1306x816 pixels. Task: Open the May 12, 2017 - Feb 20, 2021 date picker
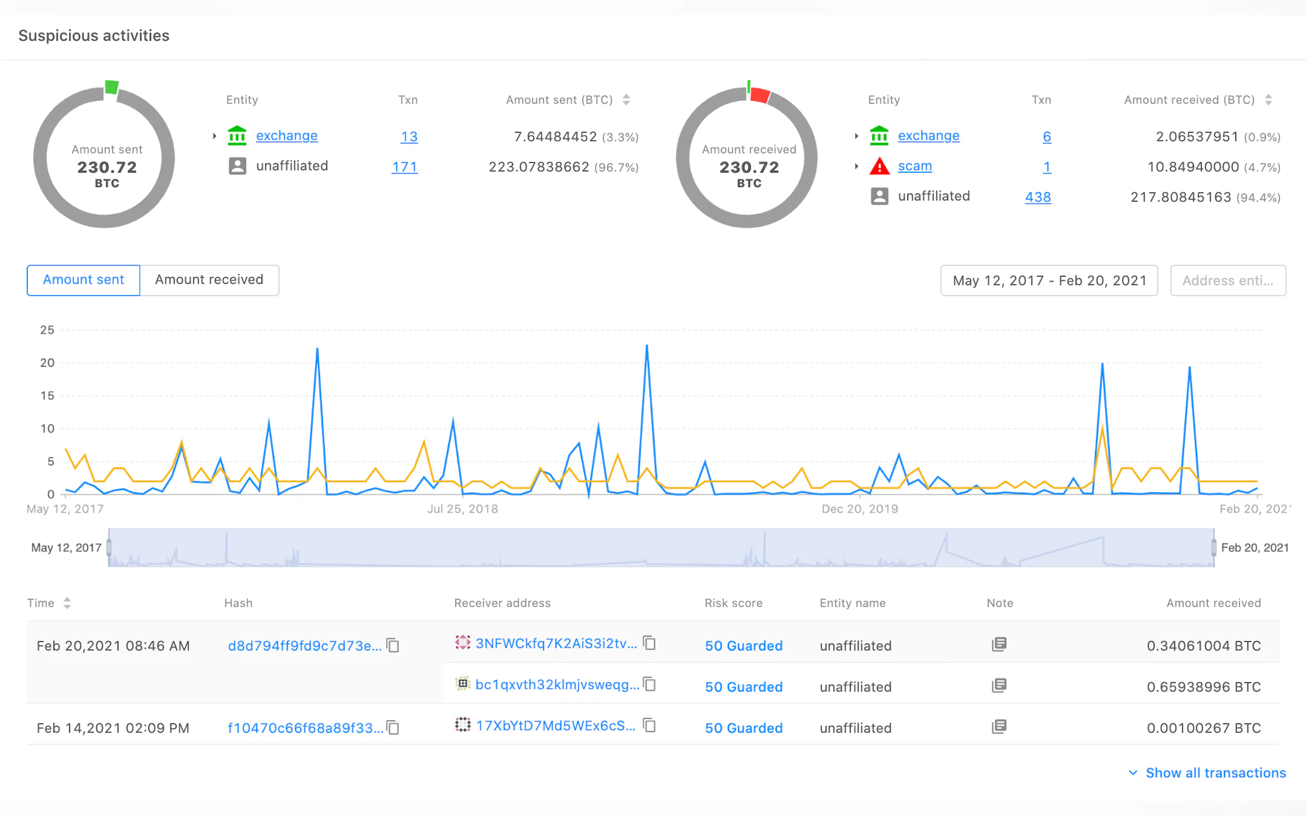(x=1048, y=281)
